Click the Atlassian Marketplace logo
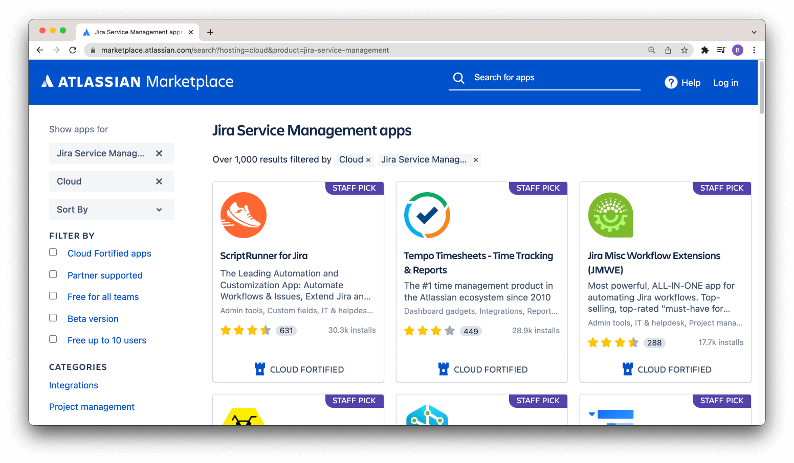Screen dimensions: 794x463 (137, 81)
